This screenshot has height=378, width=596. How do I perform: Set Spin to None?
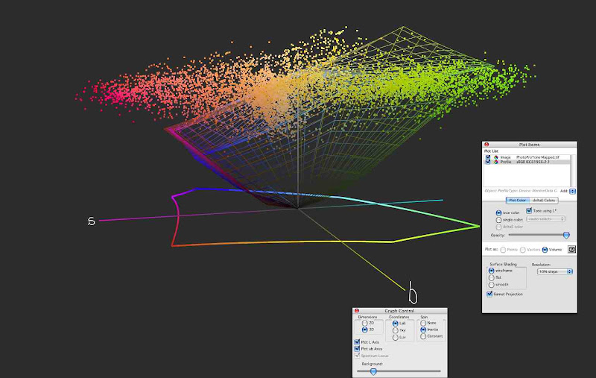423,323
